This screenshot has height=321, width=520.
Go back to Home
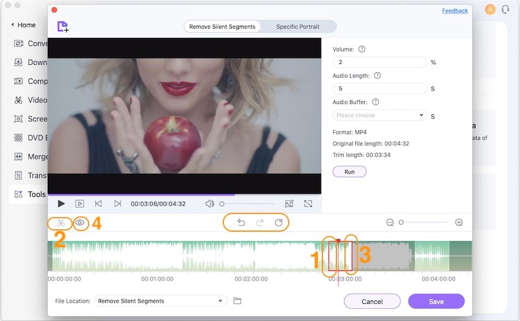[23, 25]
